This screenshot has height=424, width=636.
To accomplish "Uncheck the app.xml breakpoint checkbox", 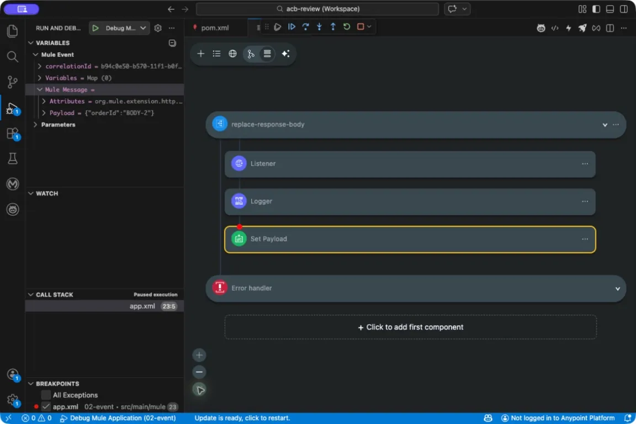I will (46, 406).
